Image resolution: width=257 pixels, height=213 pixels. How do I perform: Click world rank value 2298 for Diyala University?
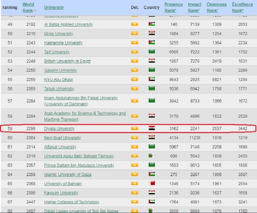(x=31, y=129)
